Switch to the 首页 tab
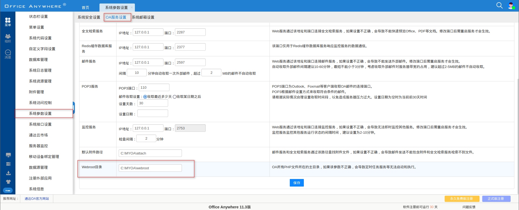 pyautogui.click(x=85, y=8)
